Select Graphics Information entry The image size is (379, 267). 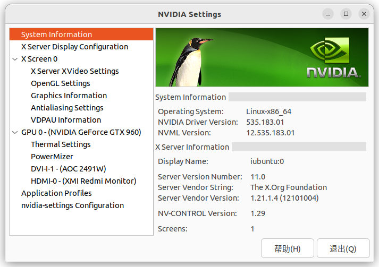click(x=81, y=96)
